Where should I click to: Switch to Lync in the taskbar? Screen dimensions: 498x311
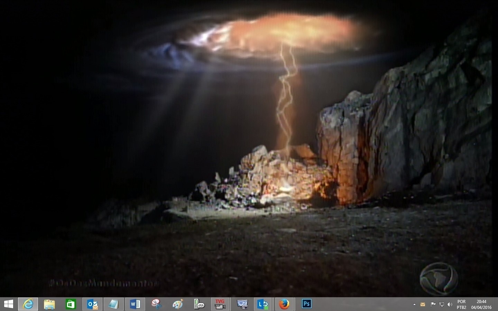click(263, 304)
